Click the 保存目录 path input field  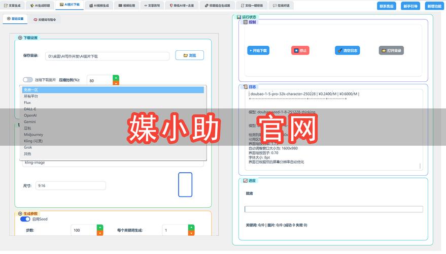(107, 56)
